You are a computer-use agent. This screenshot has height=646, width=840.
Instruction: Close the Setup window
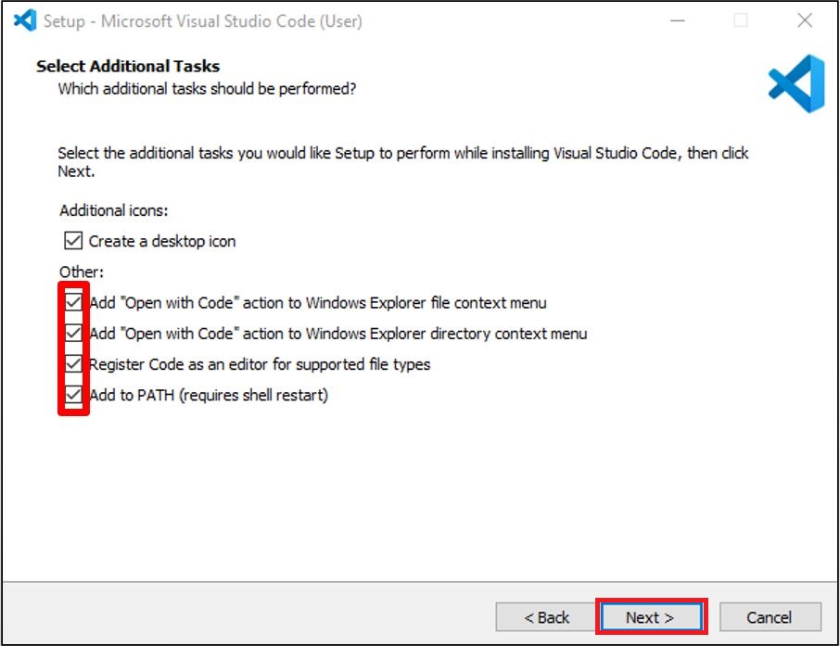pos(805,21)
